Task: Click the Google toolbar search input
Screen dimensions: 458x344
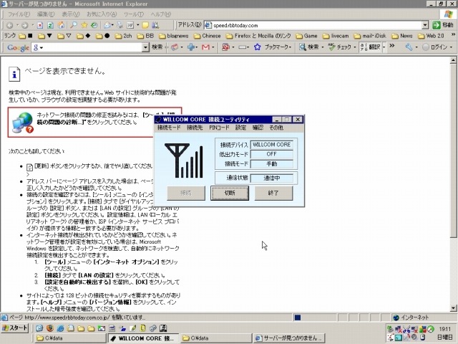Action: (x=91, y=47)
